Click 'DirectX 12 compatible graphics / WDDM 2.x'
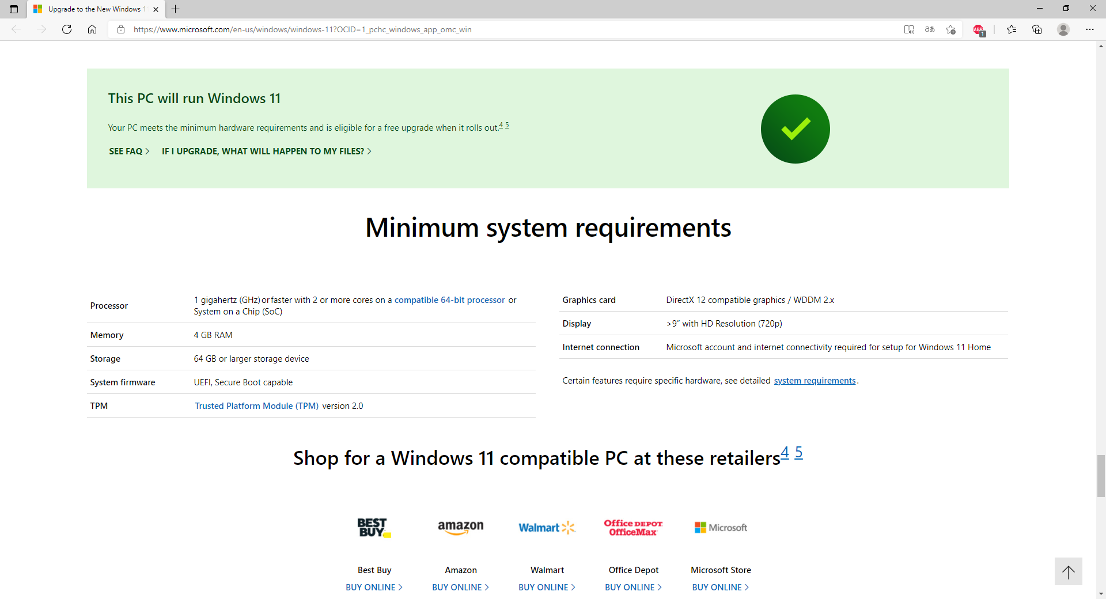The height and width of the screenshot is (599, 1106). pyautogui.click(x=750, y=300)
